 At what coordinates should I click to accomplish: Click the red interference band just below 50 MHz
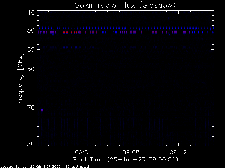click(126, 32)
